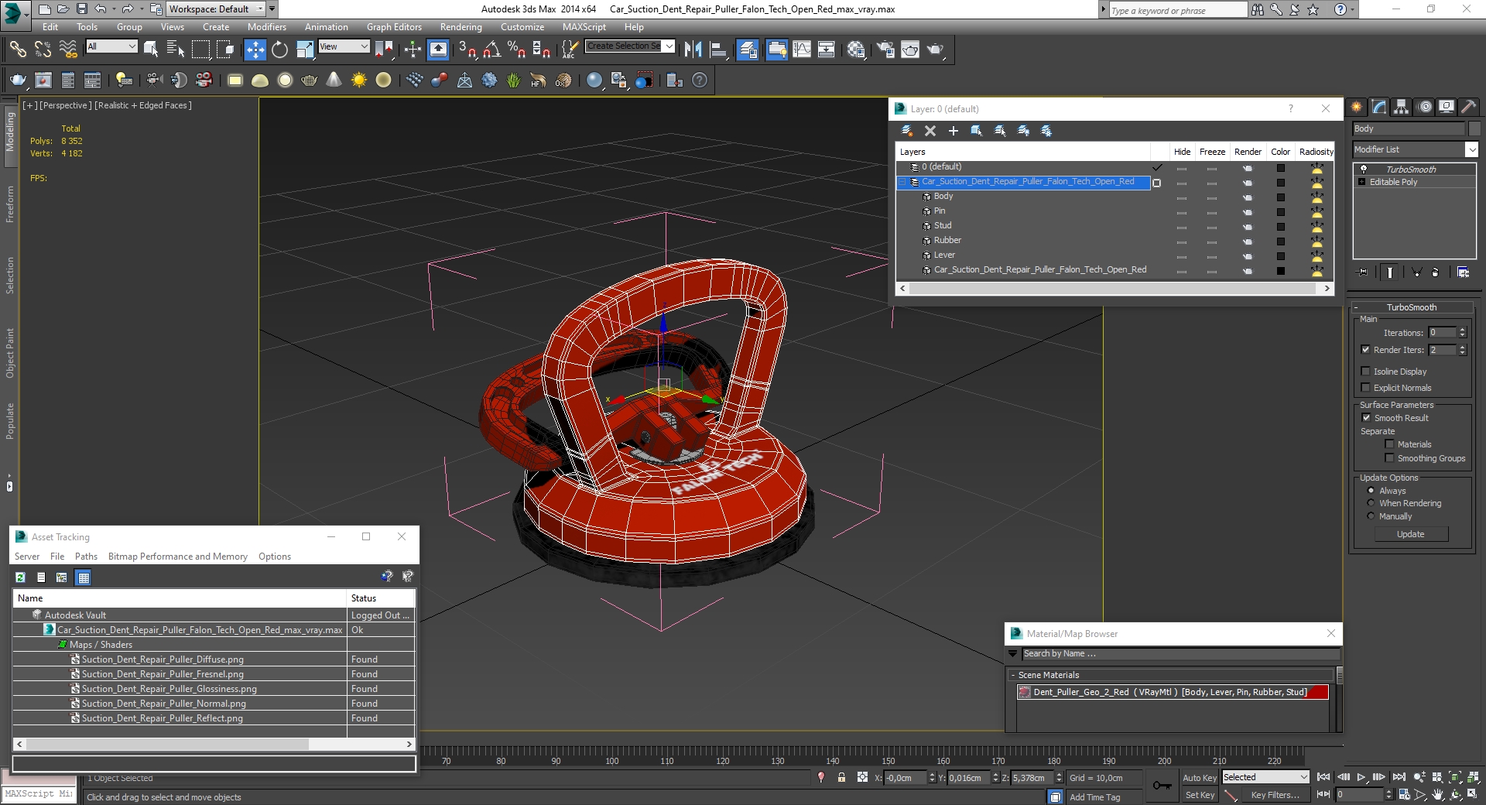Open the MAXScript menu

pyautogui.click(x=584, y=26)
